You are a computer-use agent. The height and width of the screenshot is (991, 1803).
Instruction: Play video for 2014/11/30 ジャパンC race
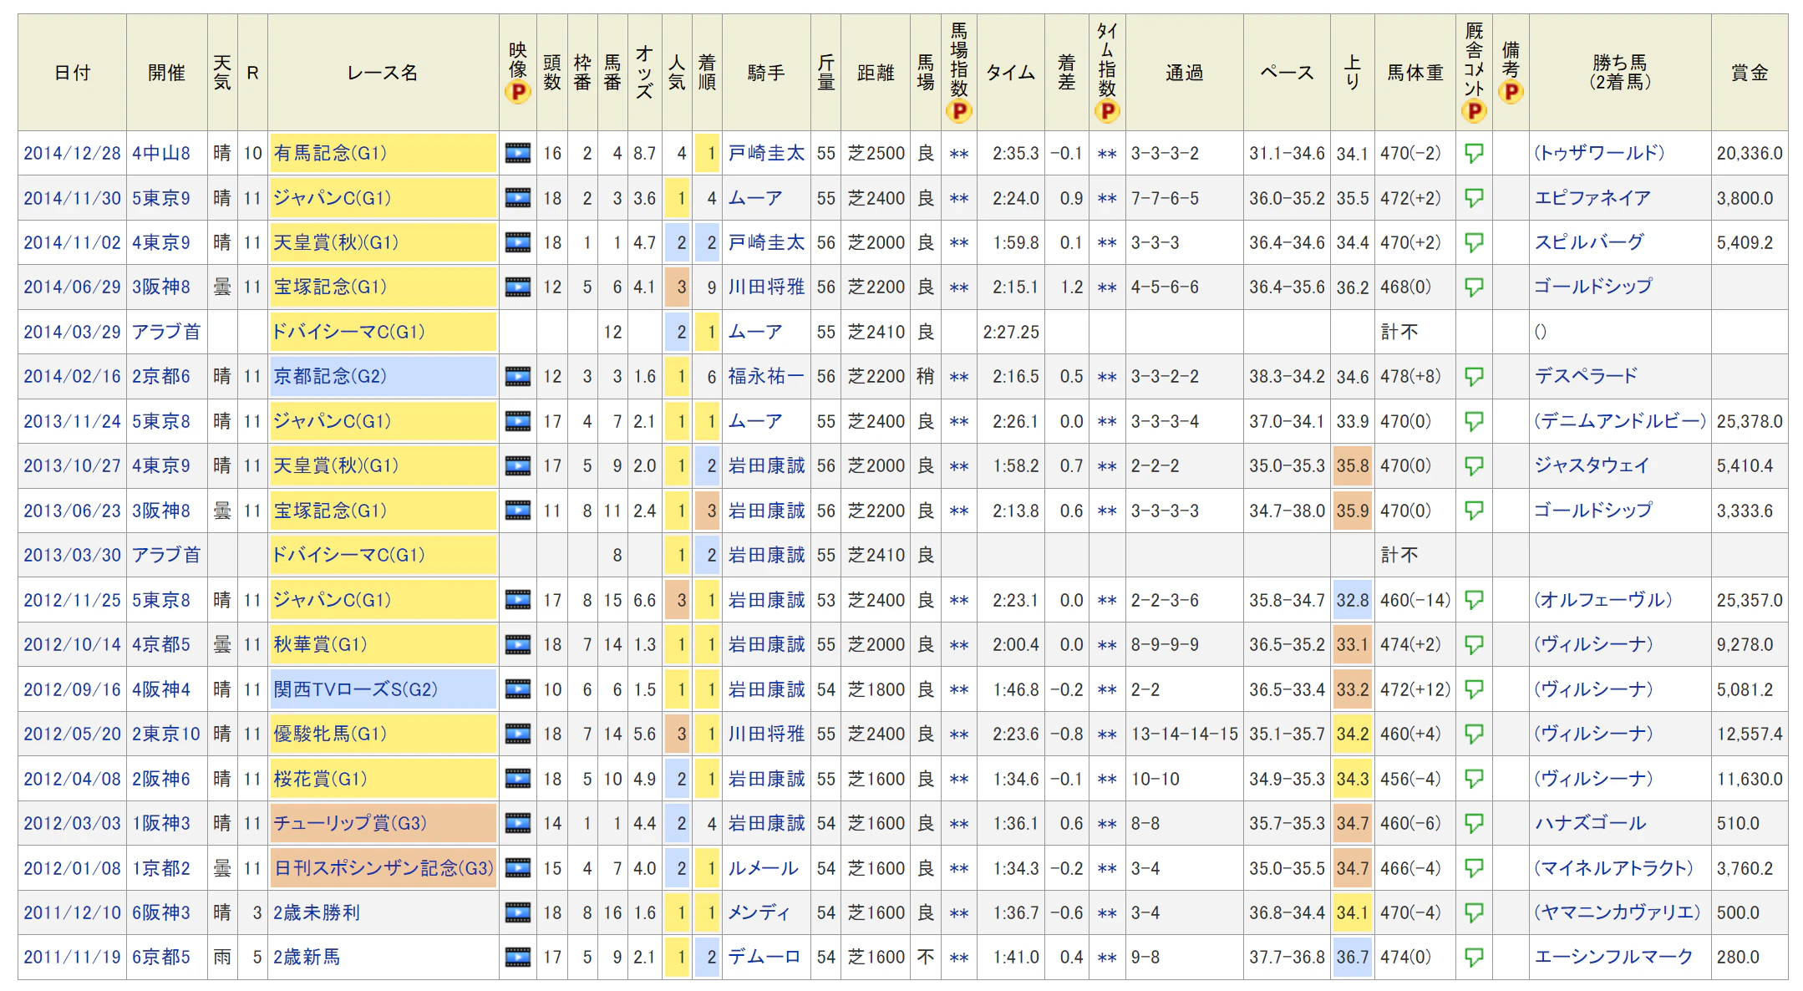click(x=518, y=198)
